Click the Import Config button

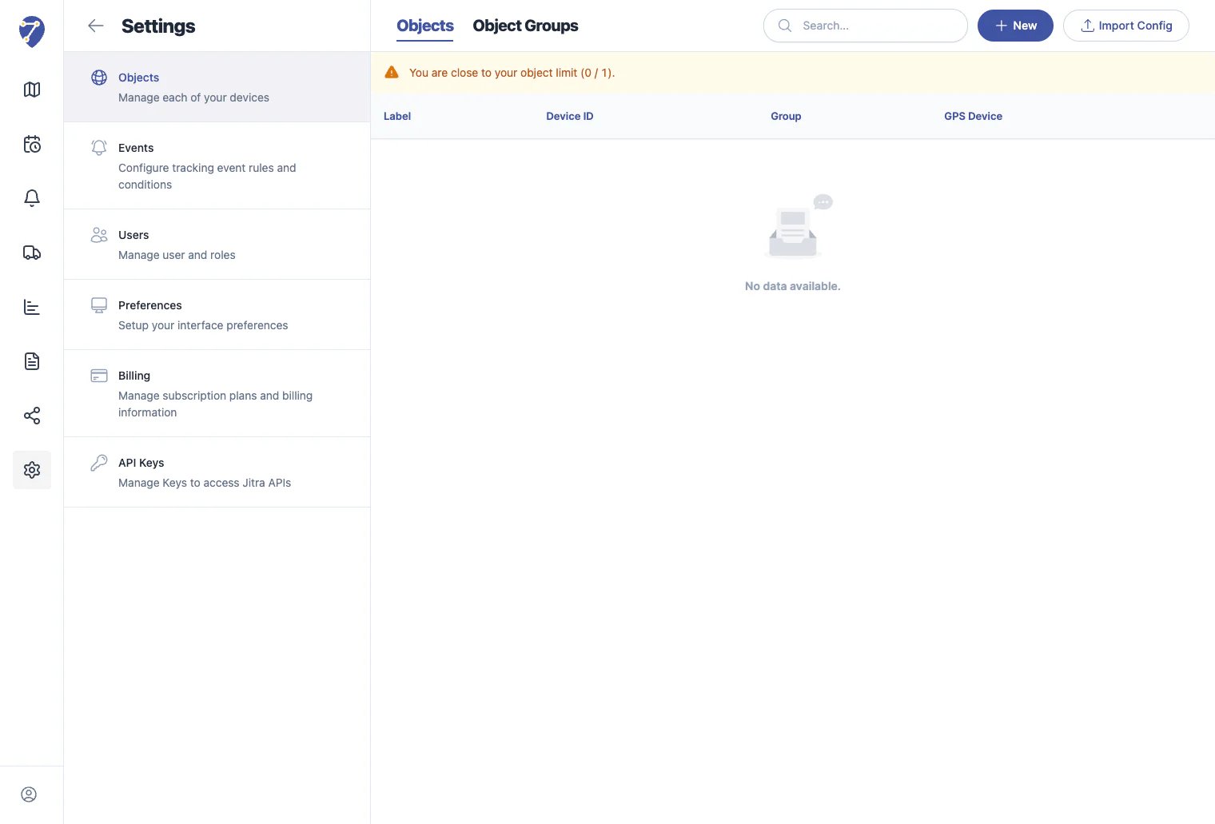pyautogui.click(x=1126, y=26)
